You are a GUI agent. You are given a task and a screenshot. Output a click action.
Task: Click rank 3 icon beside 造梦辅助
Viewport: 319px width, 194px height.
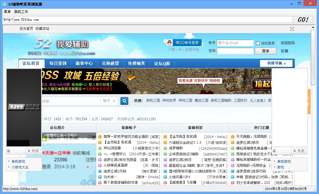[165, 148]
